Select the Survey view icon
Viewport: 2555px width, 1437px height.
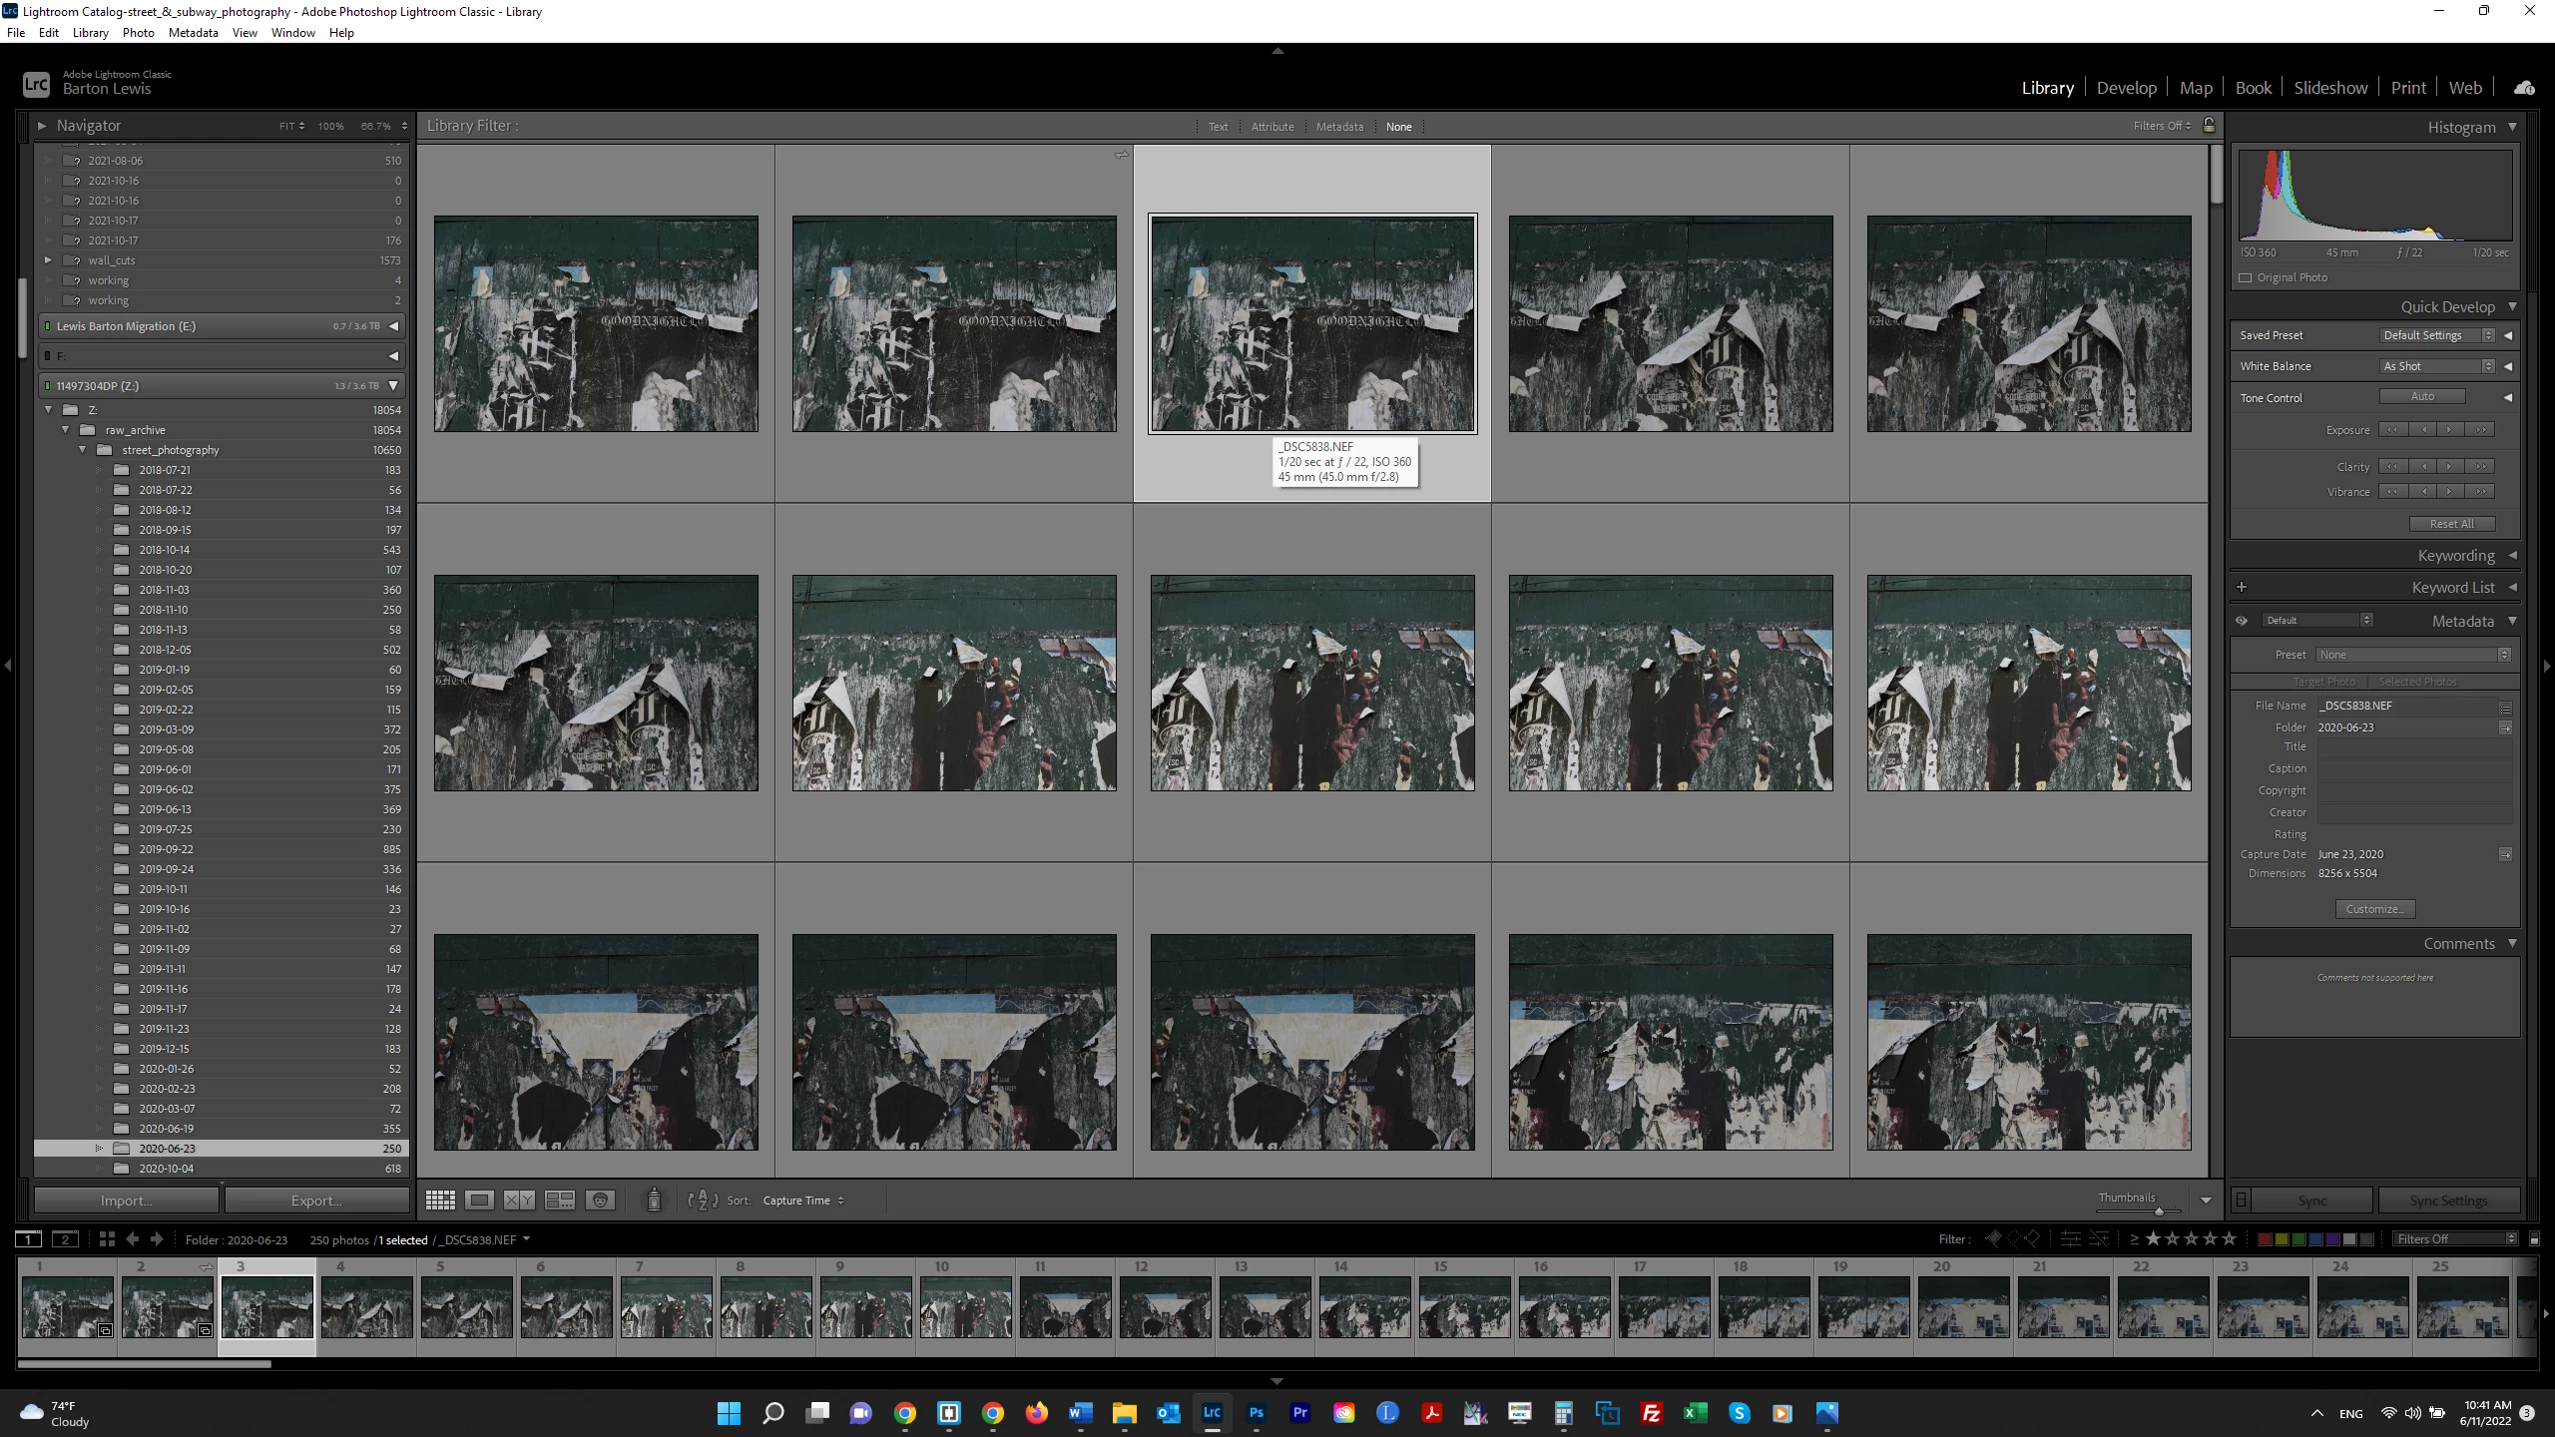pyautogui.click(x=559, y=1200)
